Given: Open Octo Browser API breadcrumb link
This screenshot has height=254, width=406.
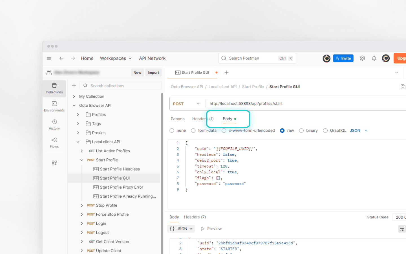Looking at the screenshot, I should (187, 87).
